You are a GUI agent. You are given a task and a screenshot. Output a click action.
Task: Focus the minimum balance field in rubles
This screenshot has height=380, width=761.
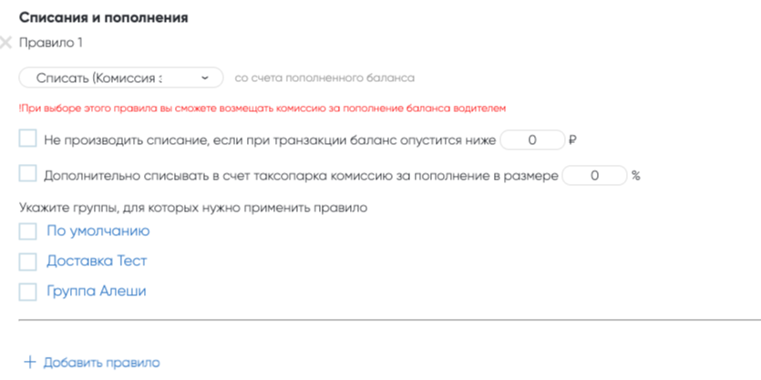531,140
